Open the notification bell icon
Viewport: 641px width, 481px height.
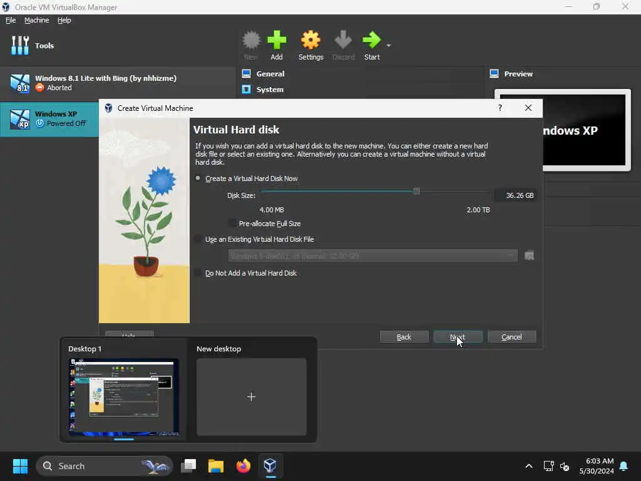coord(624,466)
